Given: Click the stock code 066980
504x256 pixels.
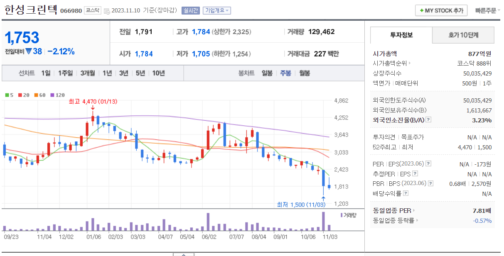Looking at the screenshot, I should point(71,10).
